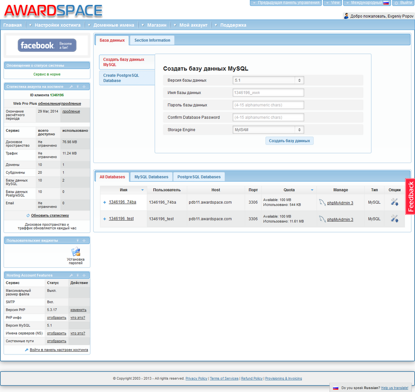Open the Storage Engine MyISAM dropdown
This screenshot has width=415, height=392.
click(x=268, y=130)
